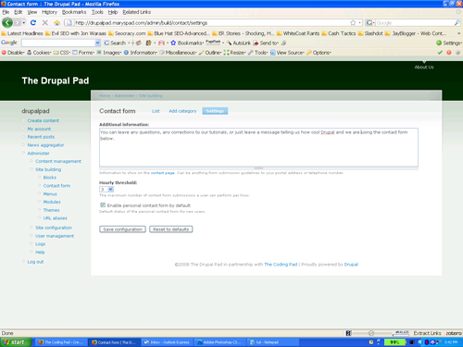Open the View menu
The width and height of the screenshot is (463, 347).
click(31, 12)
